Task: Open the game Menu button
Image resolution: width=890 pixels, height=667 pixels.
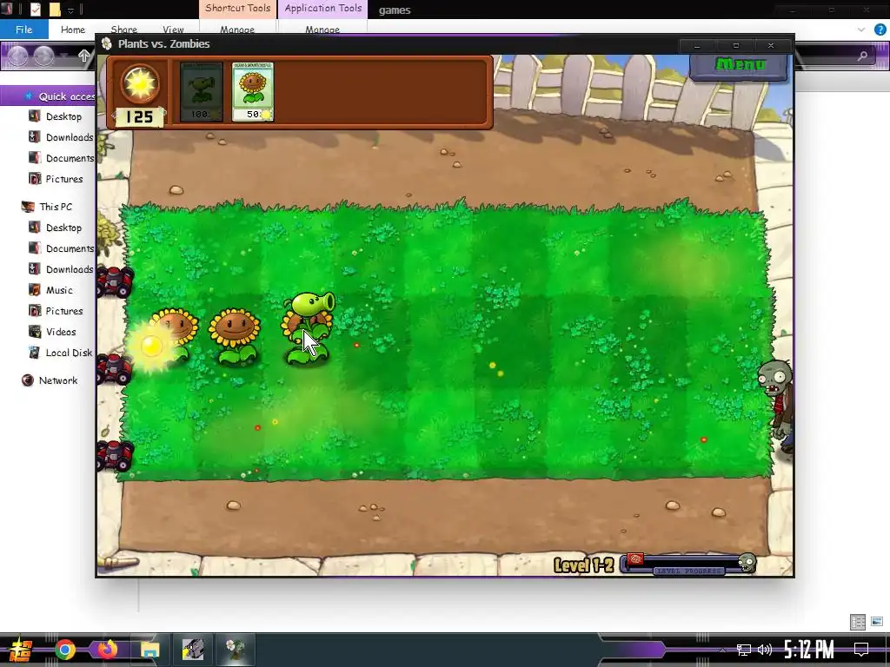Action: 739,66
